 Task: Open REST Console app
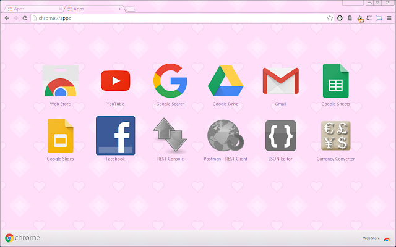coord(170,136)
